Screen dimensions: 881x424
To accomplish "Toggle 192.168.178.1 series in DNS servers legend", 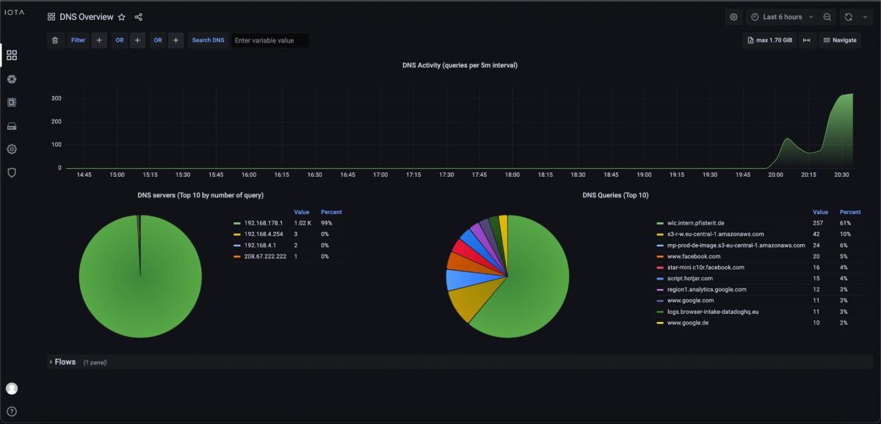I will pos(263,223).
